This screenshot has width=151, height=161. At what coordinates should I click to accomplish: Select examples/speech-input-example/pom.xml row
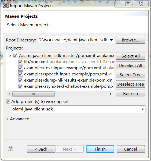(65, 74)
